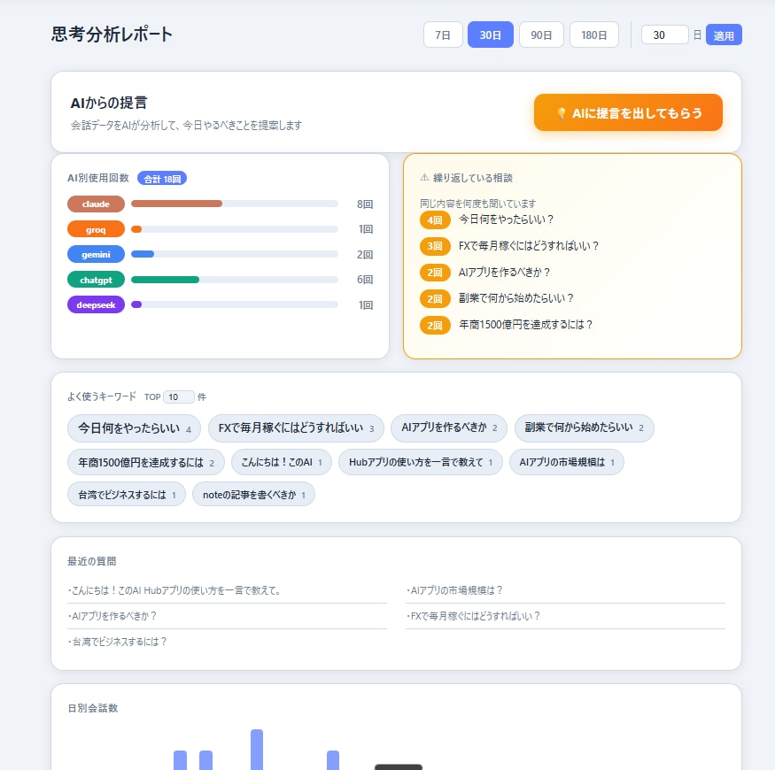The height and width of the screenshot is (770, 775).
Task: Click the gemini usage progress bar
Action: 235,254
